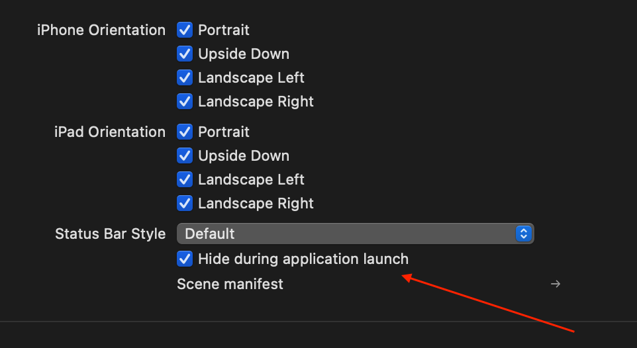Screen dimensions: 637x348
Task: Open the Scene manifest arrow icon
Action: (x=556, y=284)
